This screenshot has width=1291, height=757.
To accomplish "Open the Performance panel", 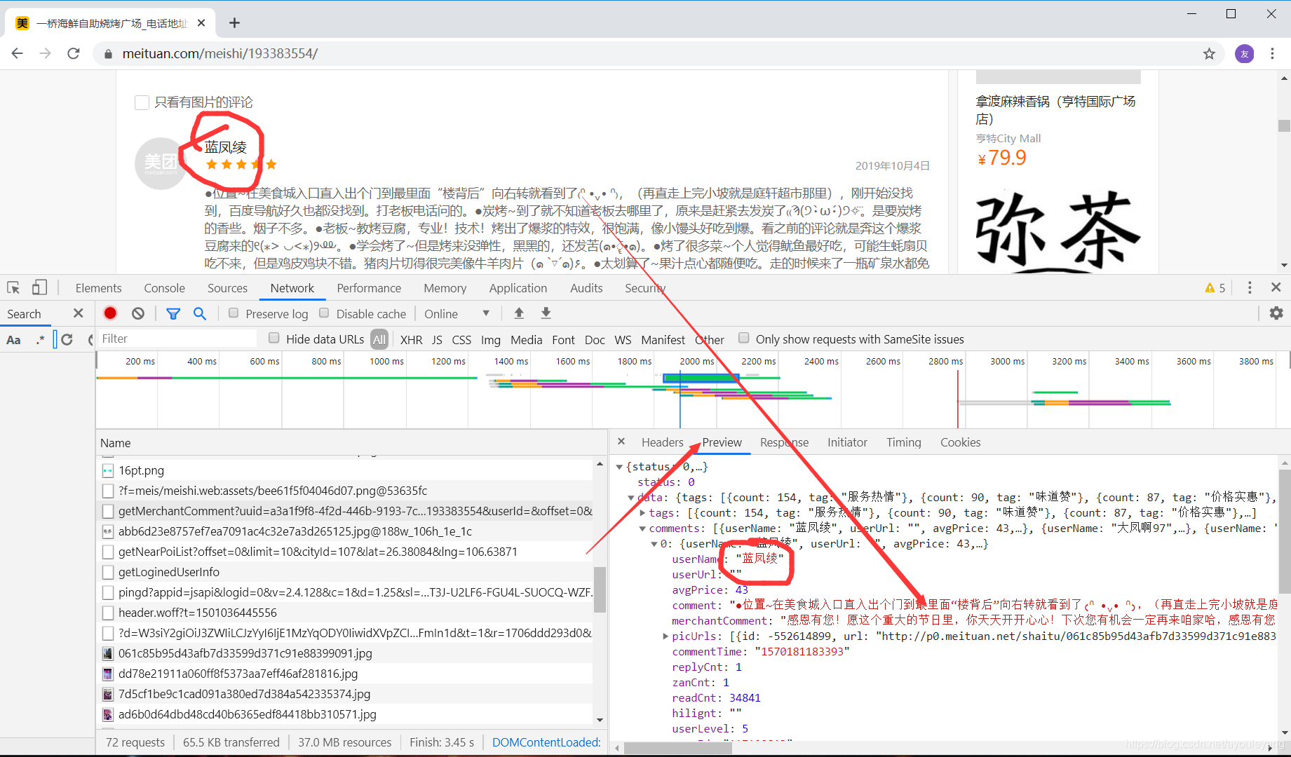I will pyautogui.click(x=369, y=288).
